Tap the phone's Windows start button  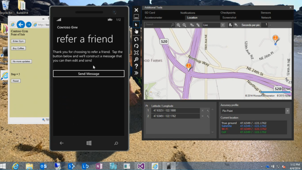[89, 143]
